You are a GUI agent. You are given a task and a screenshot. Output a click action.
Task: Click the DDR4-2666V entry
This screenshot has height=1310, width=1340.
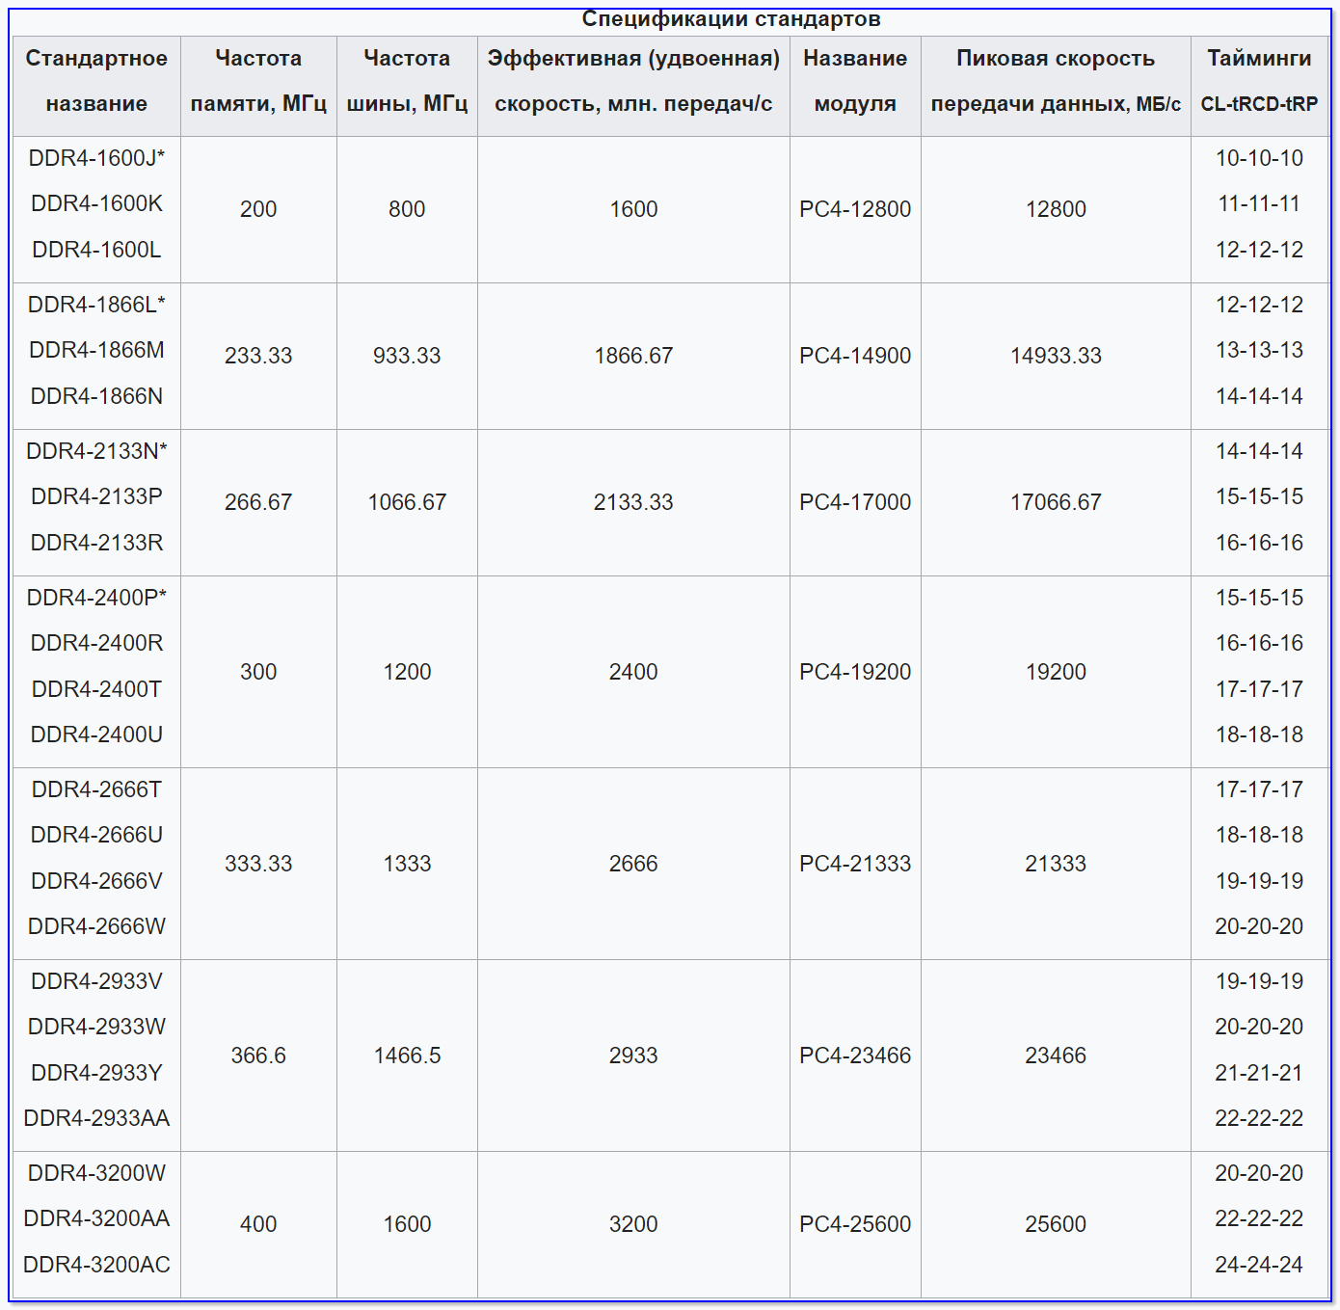tap(96, 881)
